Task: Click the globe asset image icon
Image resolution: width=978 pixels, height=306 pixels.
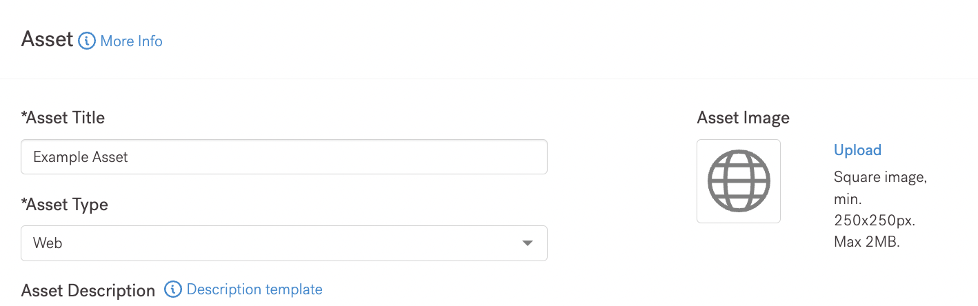Action: (739, 181)
